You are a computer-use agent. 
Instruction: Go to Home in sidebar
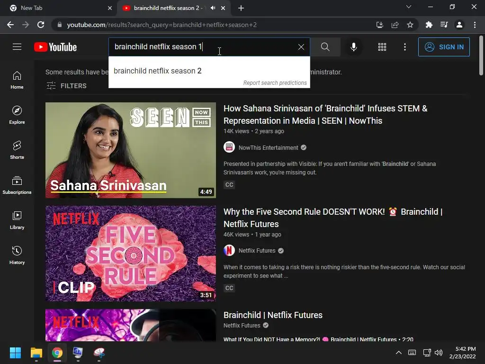17,80
